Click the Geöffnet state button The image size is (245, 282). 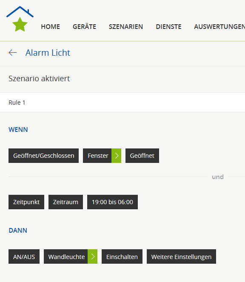point(142,156)
